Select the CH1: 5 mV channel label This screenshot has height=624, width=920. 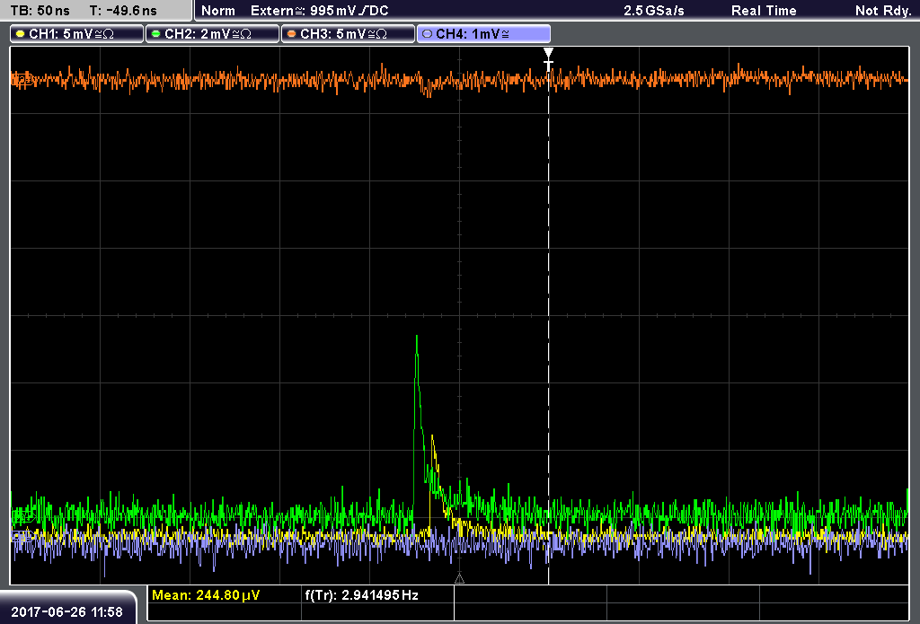click(77, 34)
